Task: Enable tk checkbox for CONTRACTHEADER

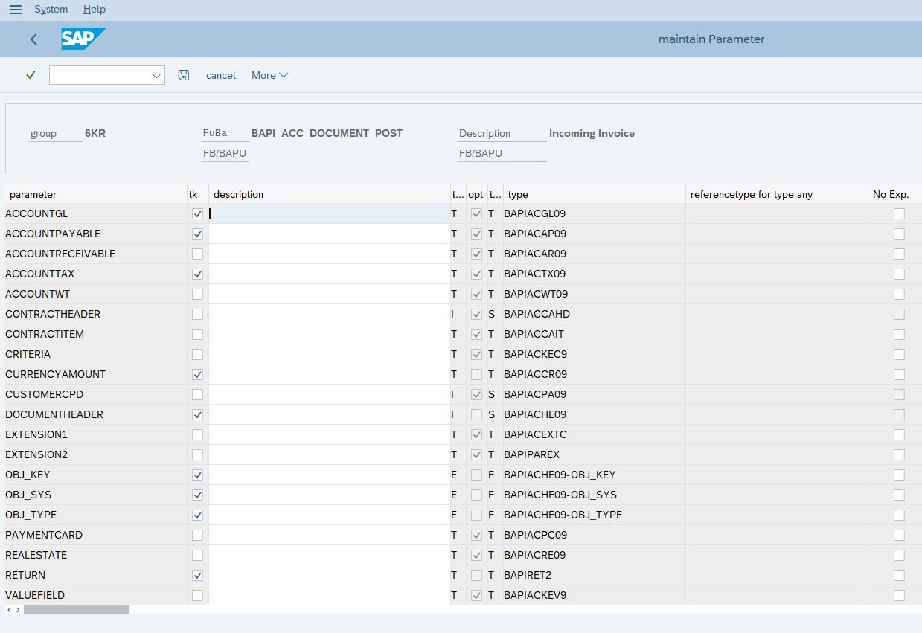Action: point(197,314)
